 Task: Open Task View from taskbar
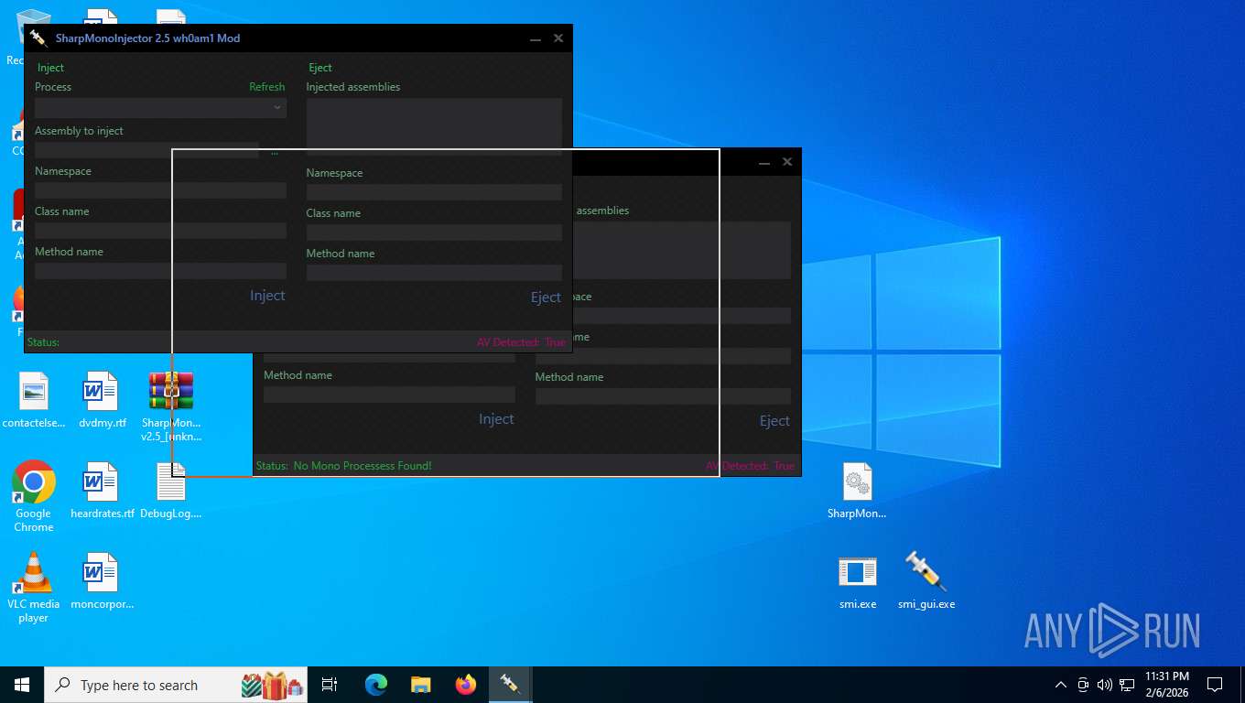click(330, 685)
